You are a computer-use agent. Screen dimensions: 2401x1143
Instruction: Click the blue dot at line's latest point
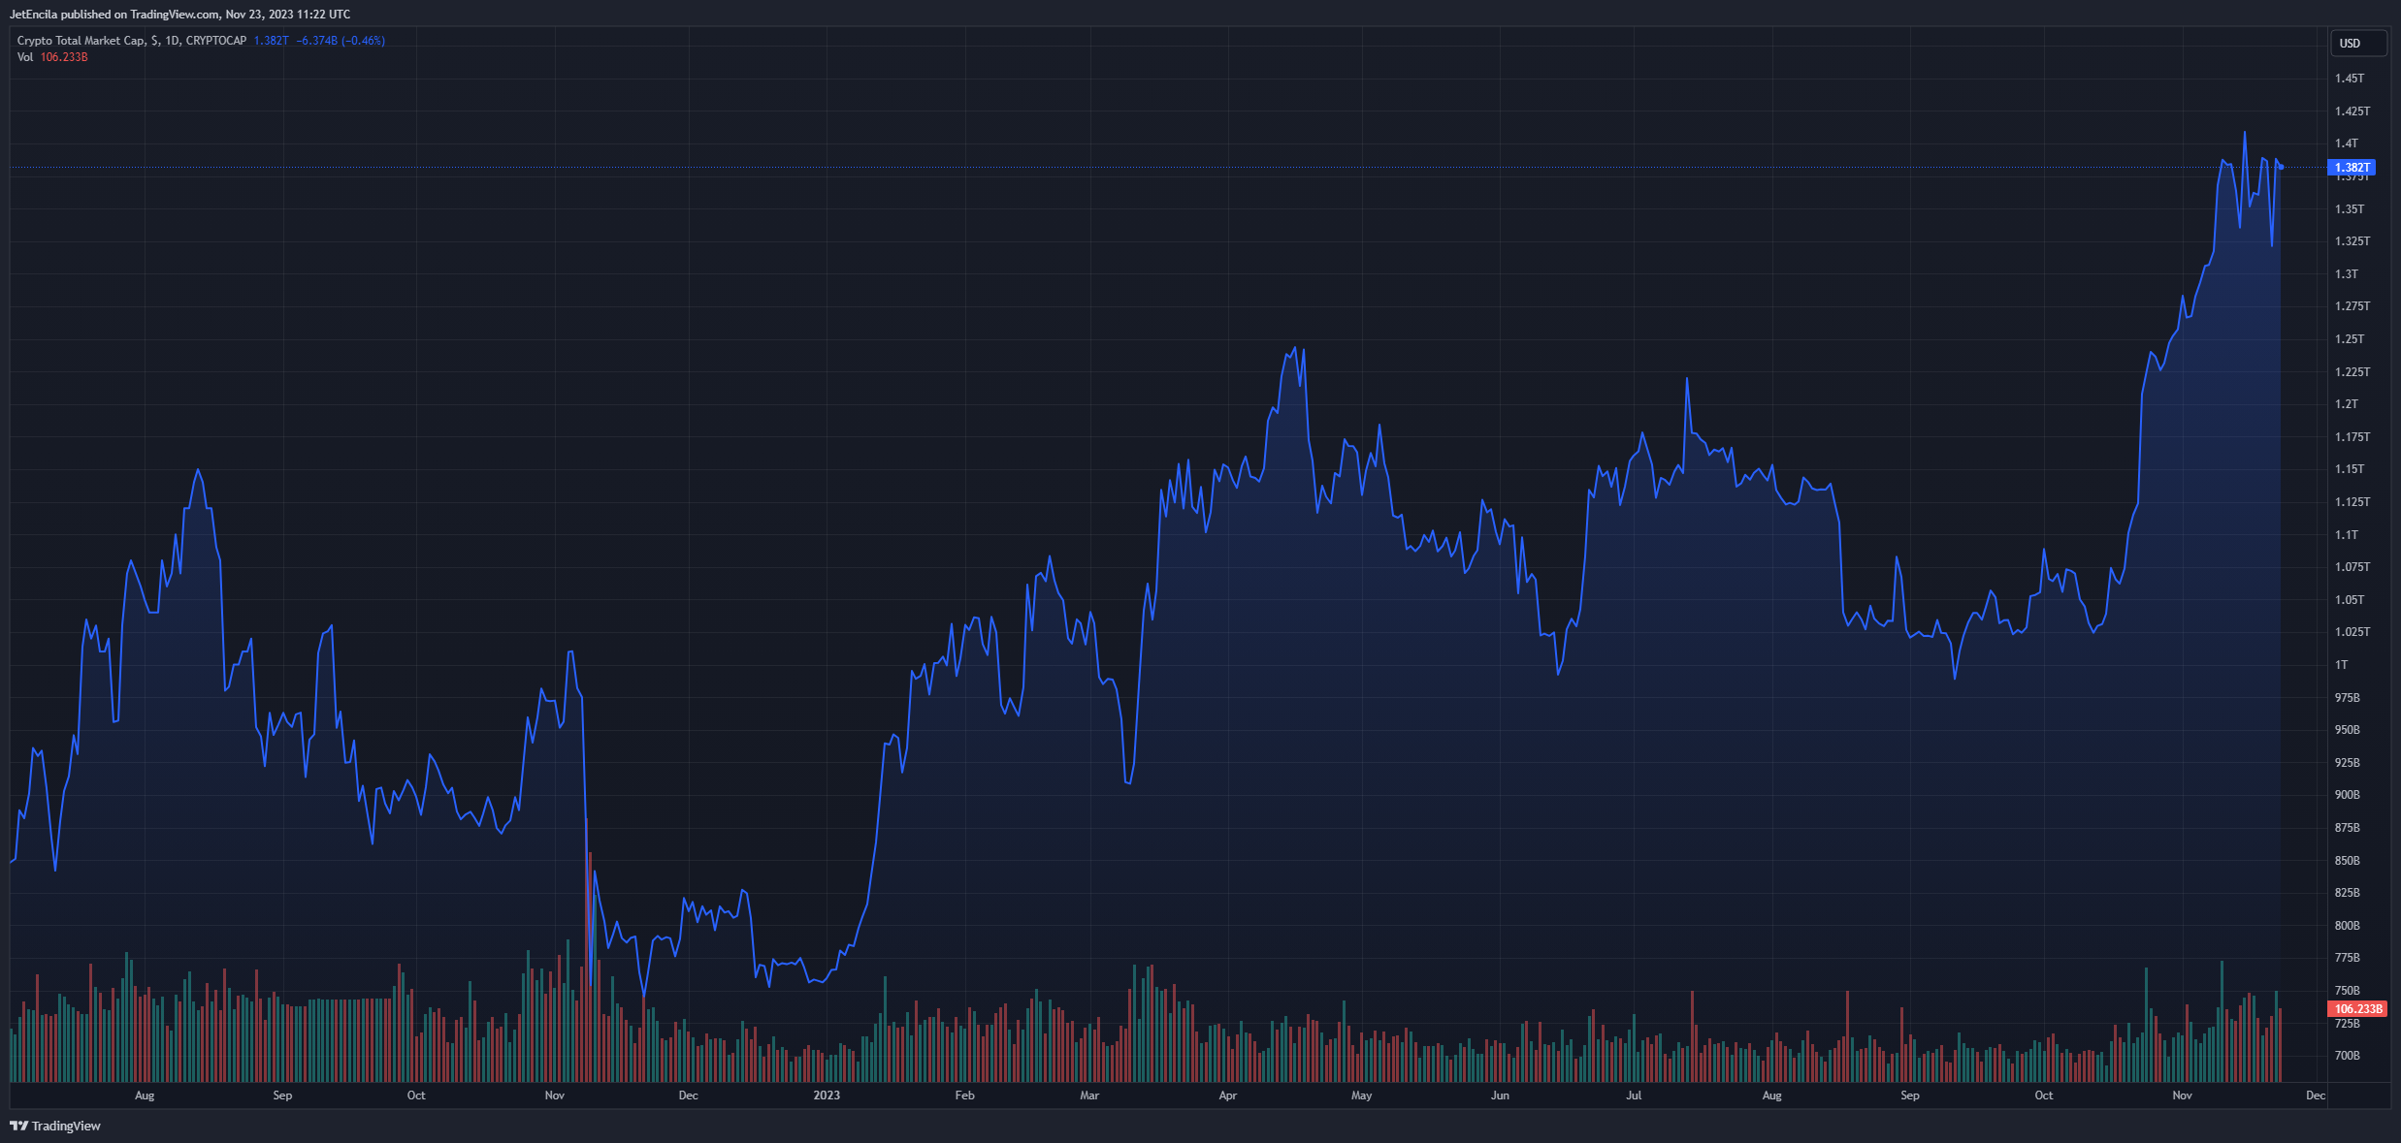click(2281, 168)
